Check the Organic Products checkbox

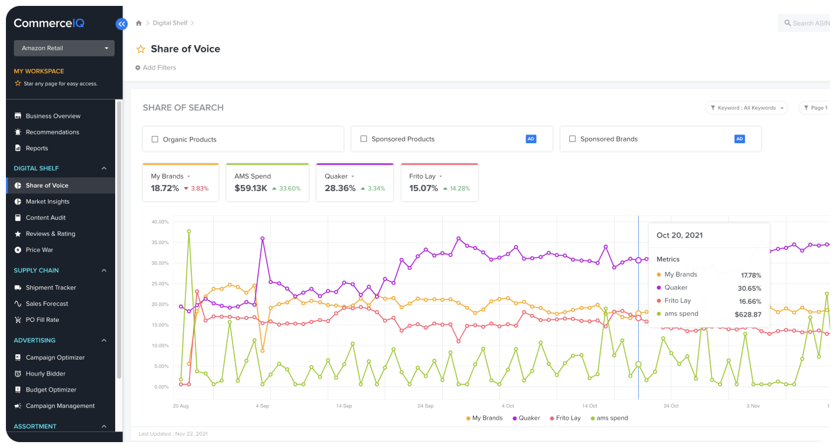155,140
